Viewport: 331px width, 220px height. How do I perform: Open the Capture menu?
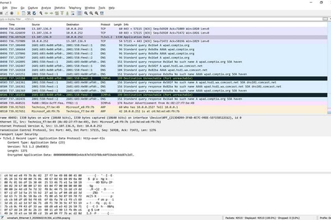point(33,8)
